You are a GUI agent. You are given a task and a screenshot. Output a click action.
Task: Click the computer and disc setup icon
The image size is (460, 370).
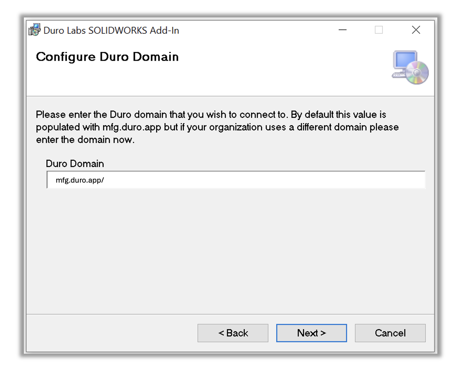[x=410, y=67]
